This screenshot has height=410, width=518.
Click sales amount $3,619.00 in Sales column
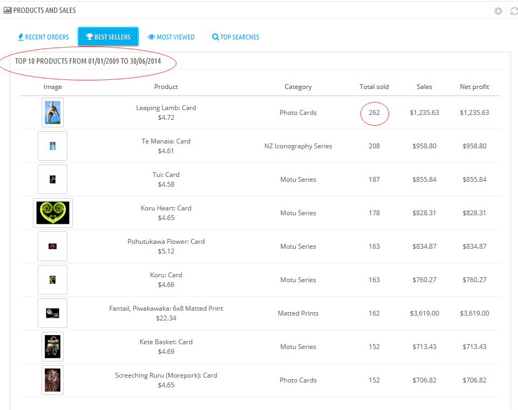tap(425, 313)
